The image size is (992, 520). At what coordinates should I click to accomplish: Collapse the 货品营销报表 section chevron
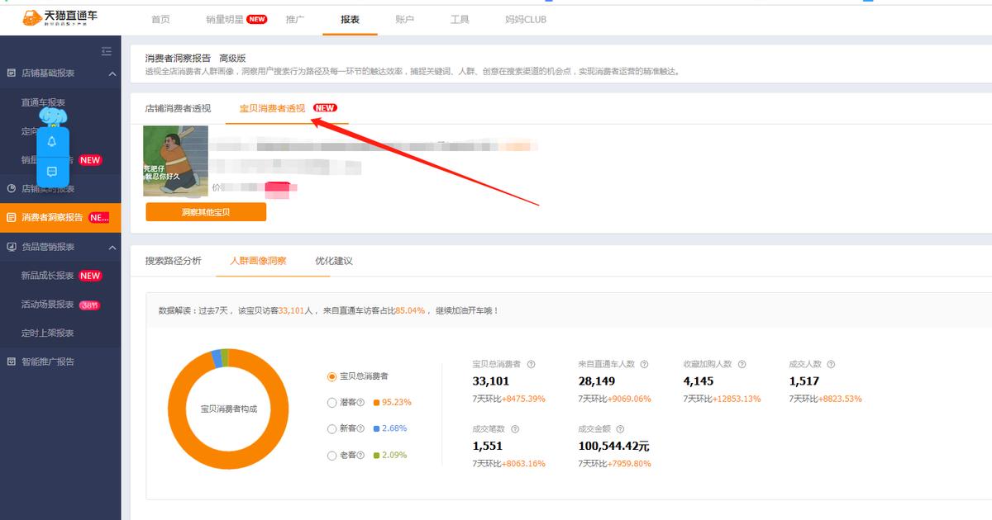click(112, 246)
